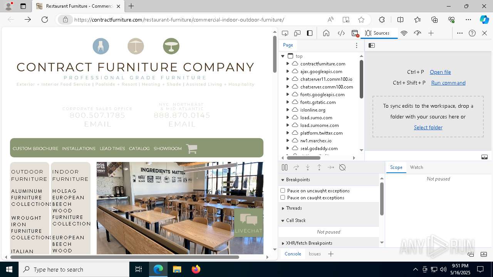The image size is (493, 277).
Task: Open the Copilot icon
Action: [484, 20]
